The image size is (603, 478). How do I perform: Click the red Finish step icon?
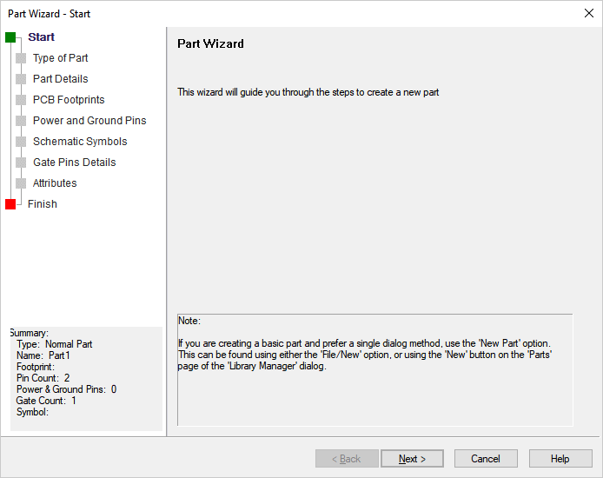pos(10,204)
